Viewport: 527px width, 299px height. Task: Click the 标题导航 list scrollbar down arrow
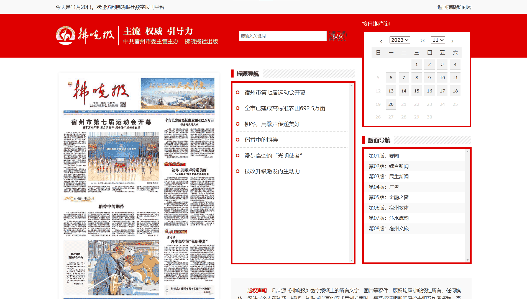(x=351, y=260)
